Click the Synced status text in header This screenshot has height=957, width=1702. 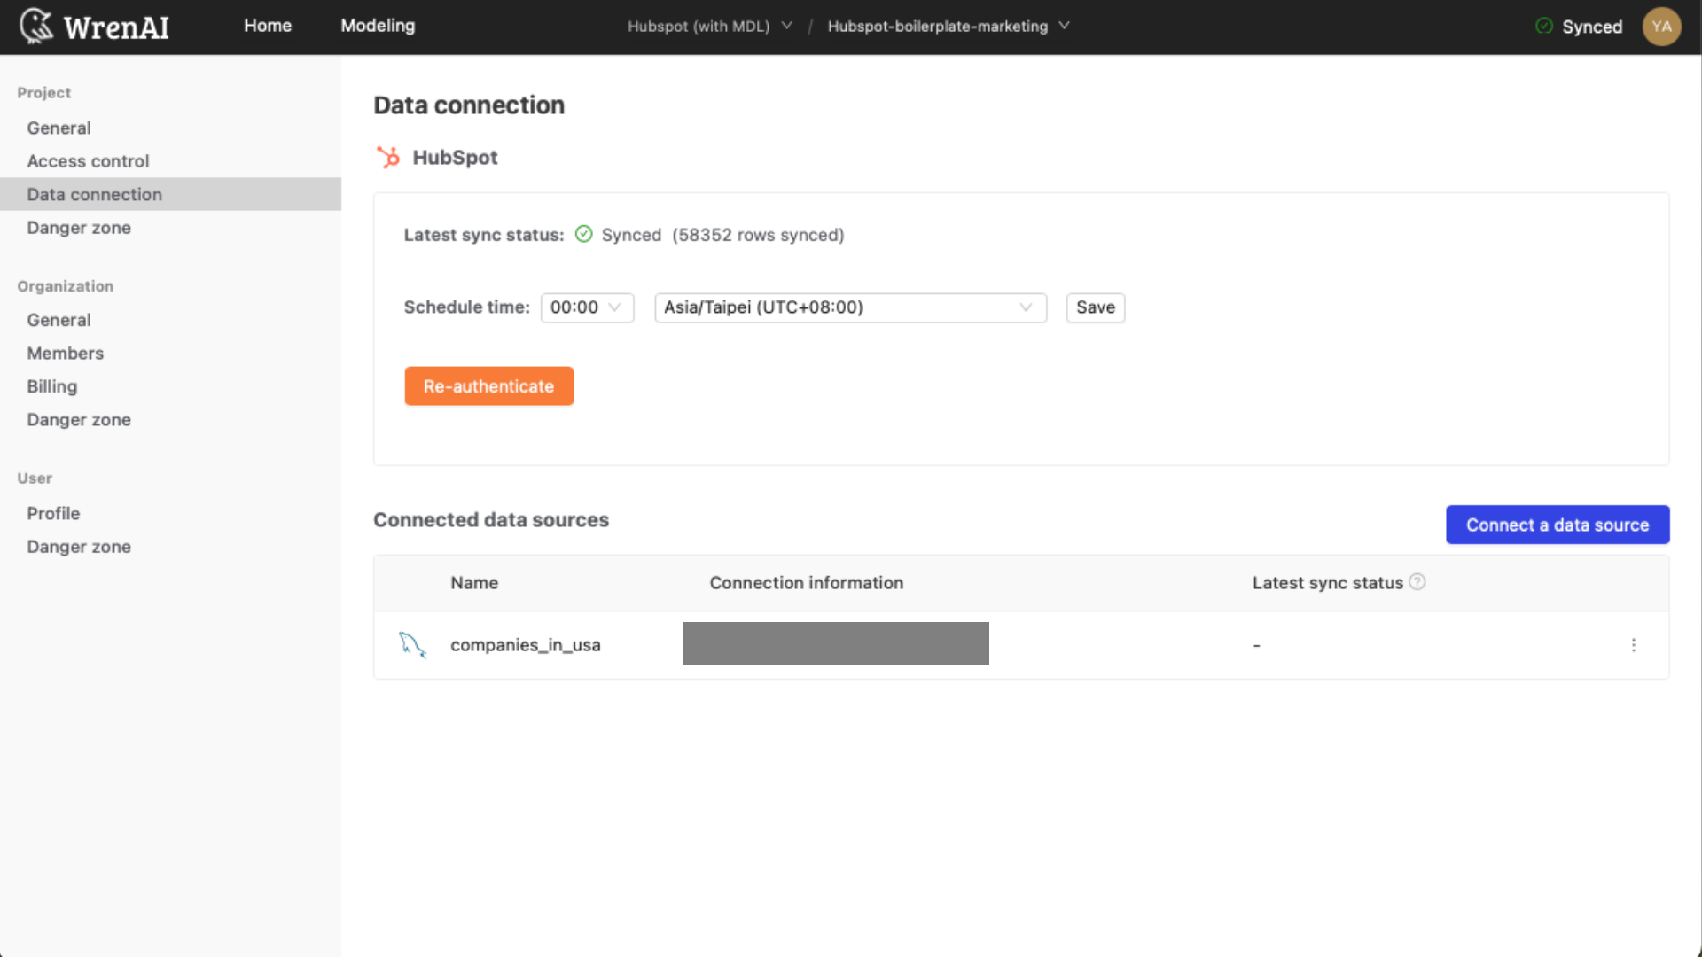pyautogui.click(x=1591, y=27)
